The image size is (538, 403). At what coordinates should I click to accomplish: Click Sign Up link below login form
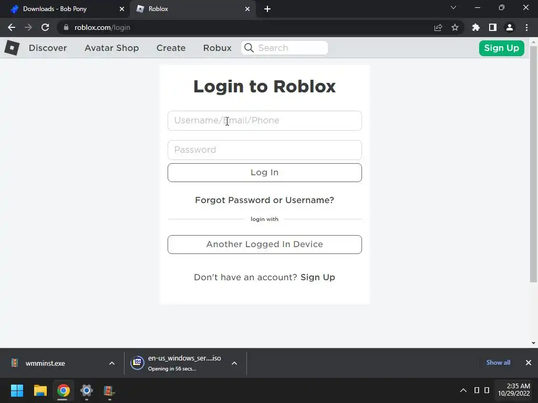click(318, 277)
